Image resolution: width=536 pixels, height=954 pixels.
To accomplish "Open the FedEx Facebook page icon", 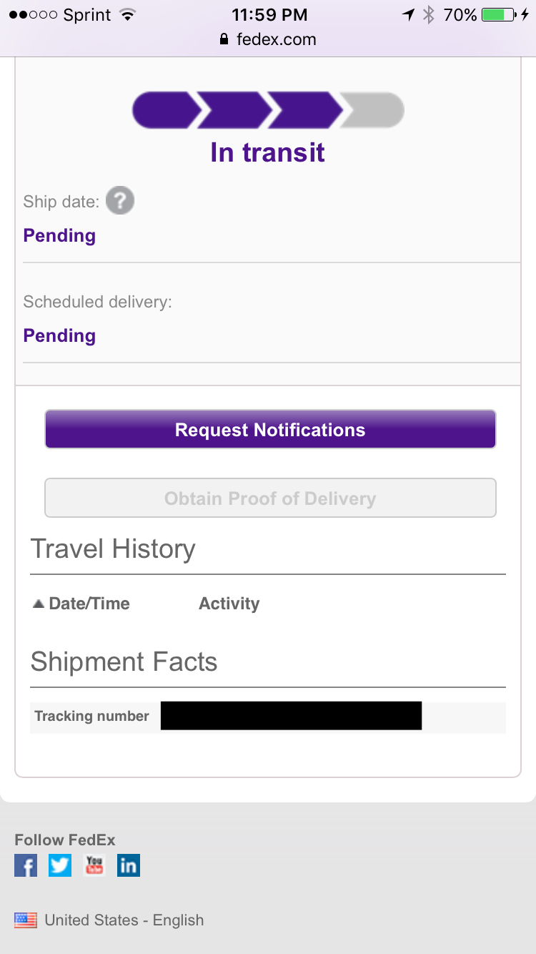I will point(26,865).
